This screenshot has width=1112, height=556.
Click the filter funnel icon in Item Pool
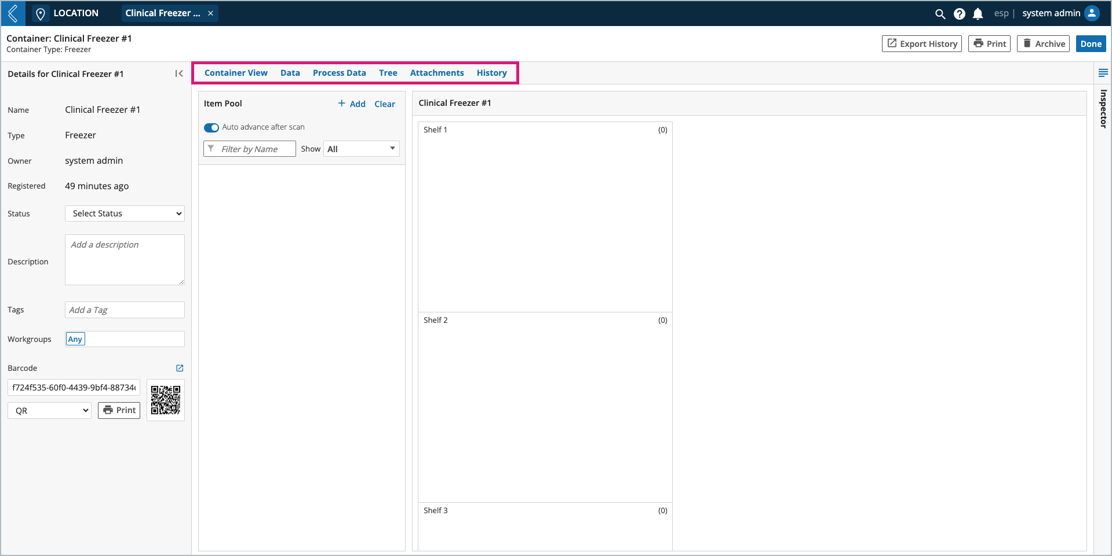[211, 149]
